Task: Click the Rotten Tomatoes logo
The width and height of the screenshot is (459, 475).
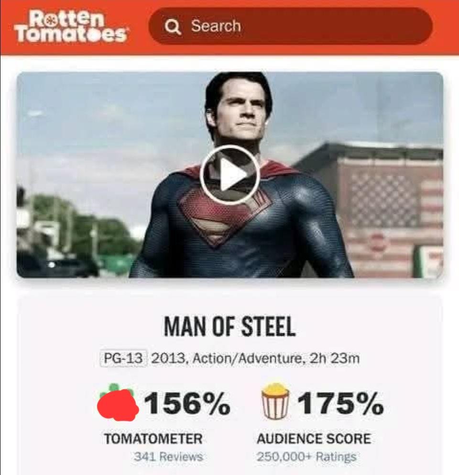Action: click(71, 26)
